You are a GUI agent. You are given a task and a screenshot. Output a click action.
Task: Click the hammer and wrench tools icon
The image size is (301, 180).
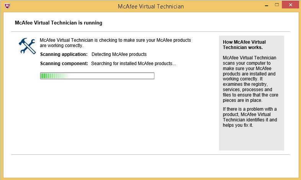click(27, 46)
